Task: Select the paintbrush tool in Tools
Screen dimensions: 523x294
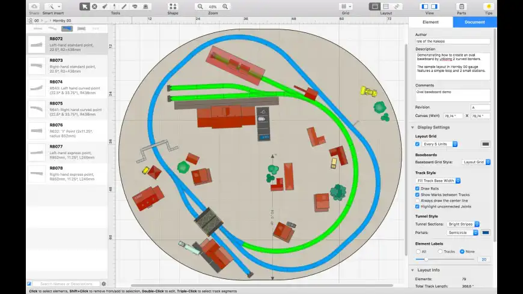Action: coord(105,7)
